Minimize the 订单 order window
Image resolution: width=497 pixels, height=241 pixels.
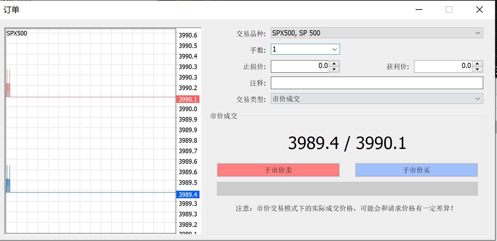point(419,10)
